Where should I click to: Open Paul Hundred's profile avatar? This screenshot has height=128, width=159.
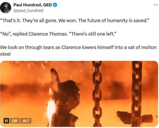(6, 8)
